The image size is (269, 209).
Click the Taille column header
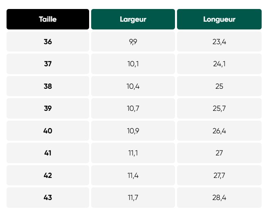tap(48, 19)
